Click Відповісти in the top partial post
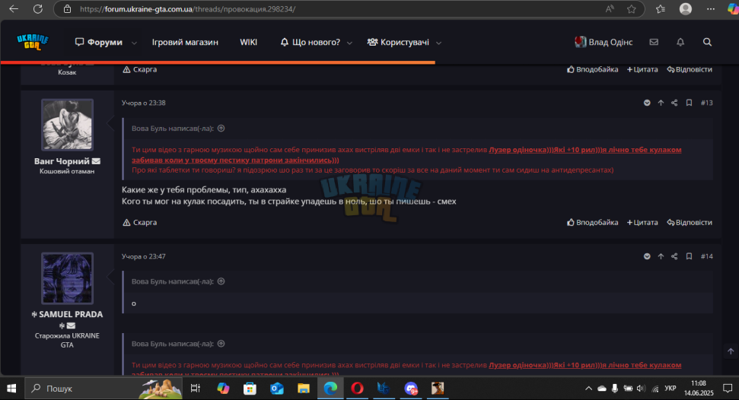739x400 pixels. tap(690, 69)
